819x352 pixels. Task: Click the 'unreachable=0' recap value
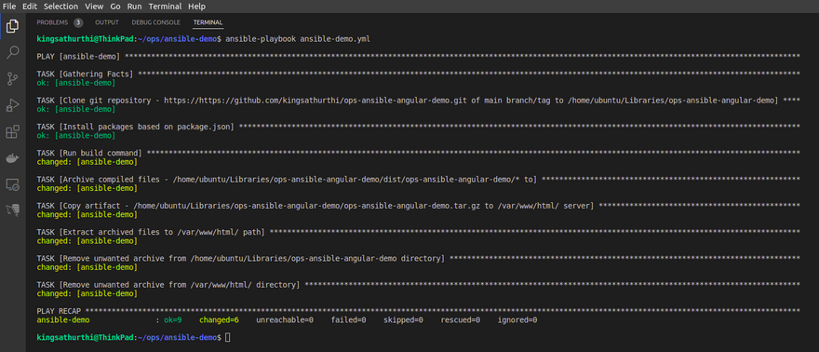click(x=285, y=320)
